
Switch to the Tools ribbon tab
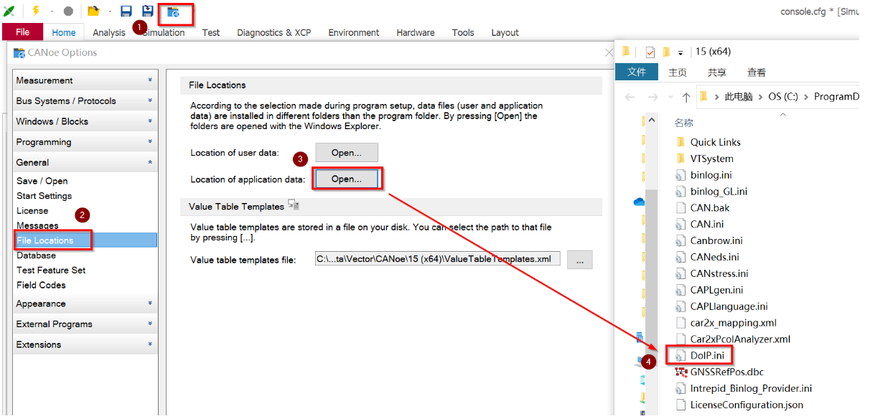click(x=463, y=32)
